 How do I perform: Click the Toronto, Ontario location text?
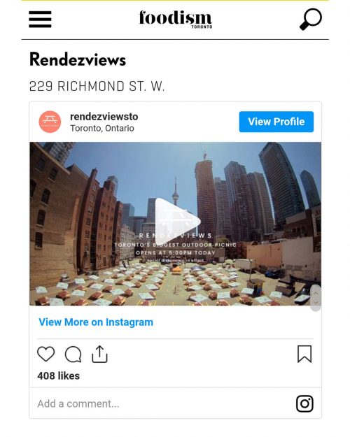pyautogui.click(x=102, y=128)
